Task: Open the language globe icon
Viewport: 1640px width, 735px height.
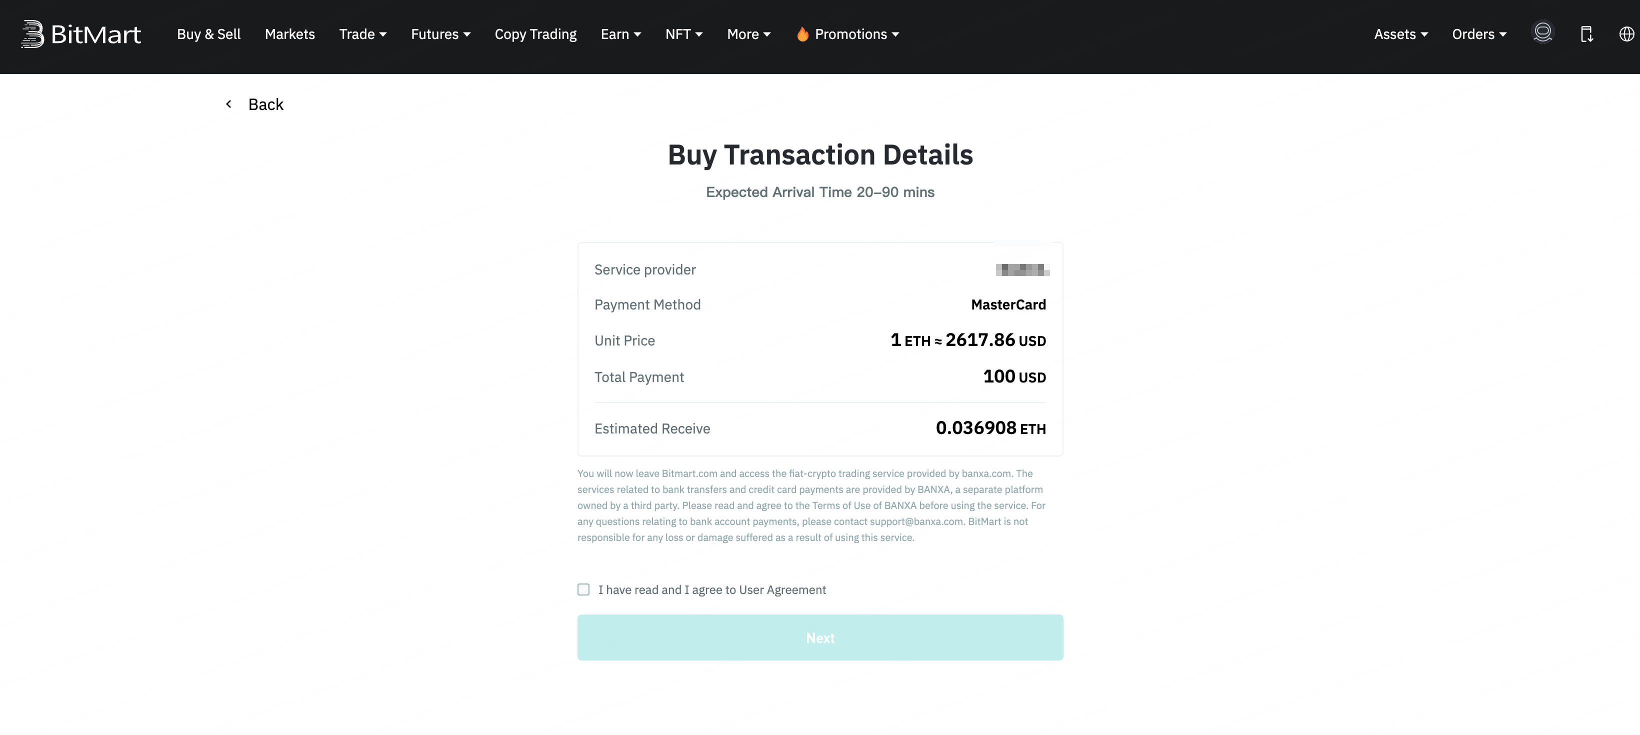Action: tap(1626, 34)
